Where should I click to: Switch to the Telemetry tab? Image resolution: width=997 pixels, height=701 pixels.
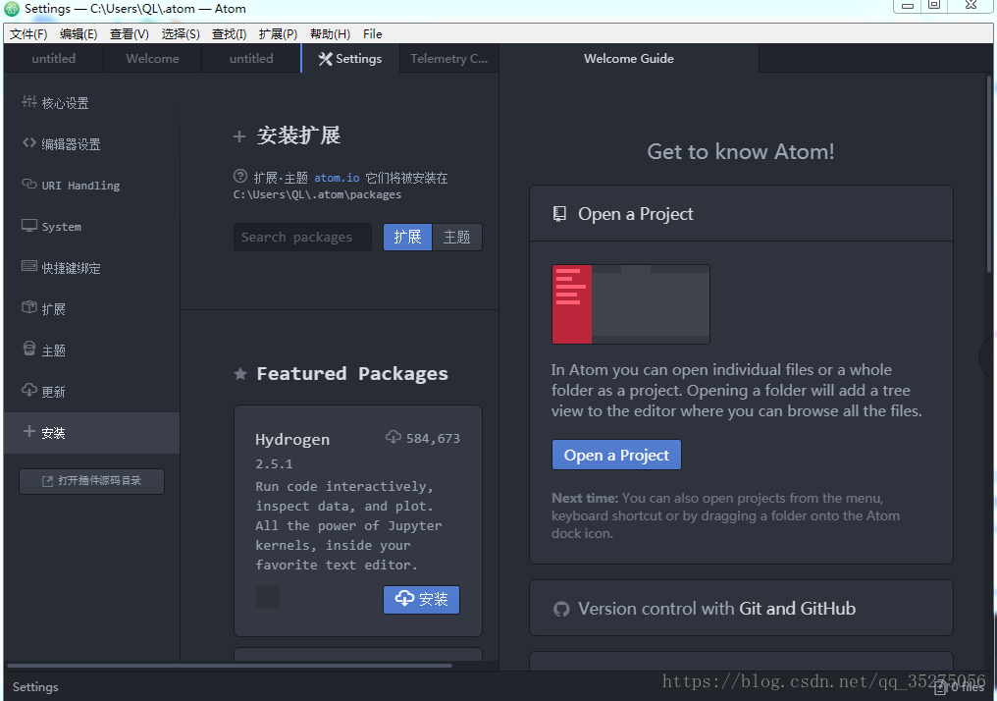pos(448,59)
